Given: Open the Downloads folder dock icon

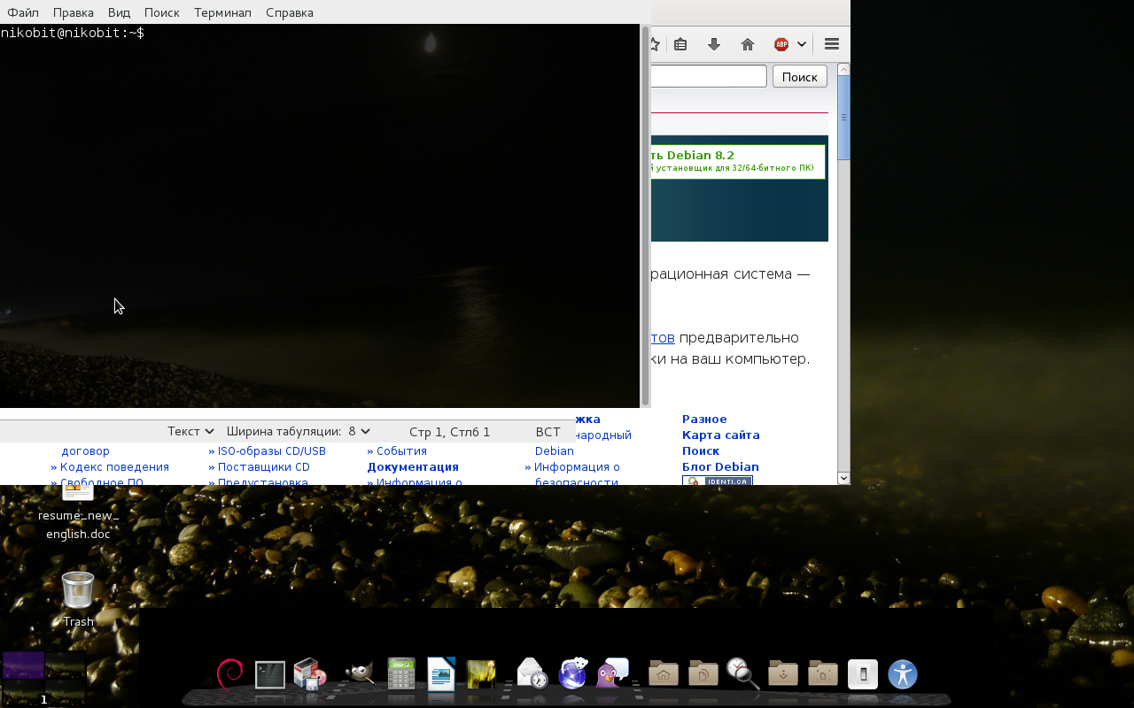Looking at the screenshot, I should 783,674.
